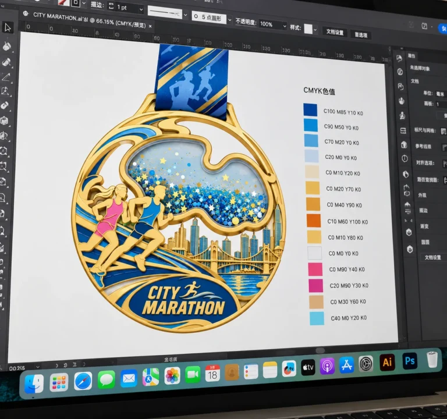The width and height of the screenshot is (447, 419).
Task: Open Messages from the Dock
Action: [x=107, y=379]
